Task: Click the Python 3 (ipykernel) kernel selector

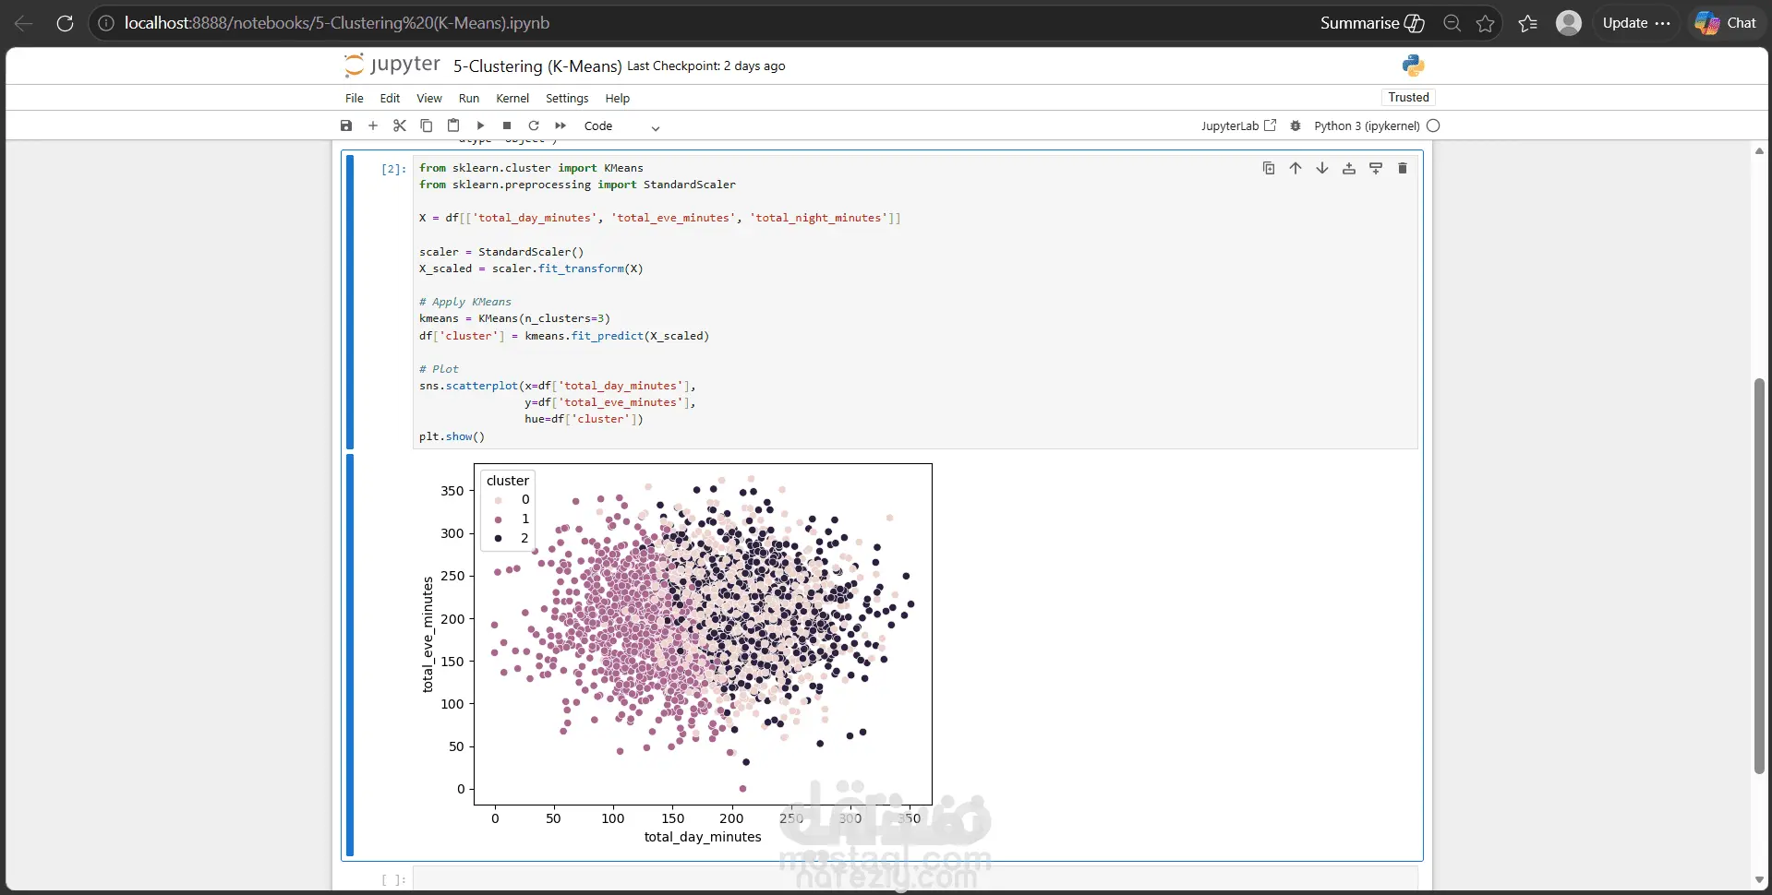Action: [x=1367, y=125]
